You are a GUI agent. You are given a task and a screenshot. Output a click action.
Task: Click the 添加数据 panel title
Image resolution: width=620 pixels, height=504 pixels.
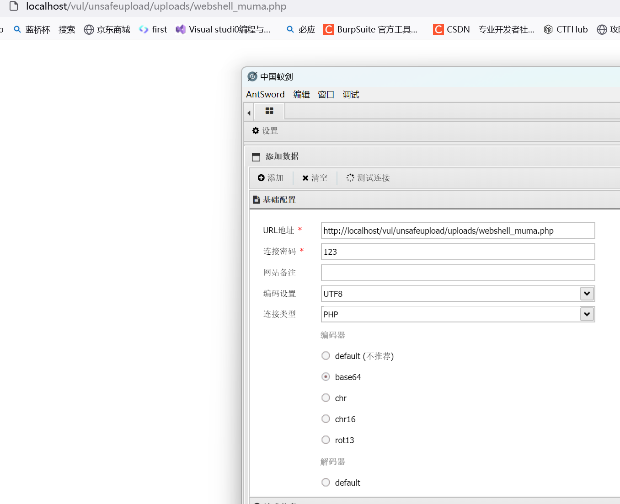(282, 156)
